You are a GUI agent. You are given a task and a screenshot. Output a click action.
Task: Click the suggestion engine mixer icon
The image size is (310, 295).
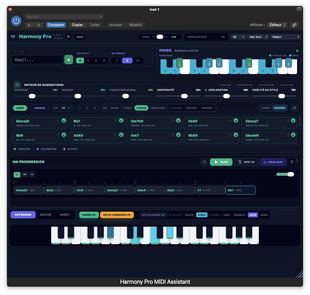click(x=17, y=85)
